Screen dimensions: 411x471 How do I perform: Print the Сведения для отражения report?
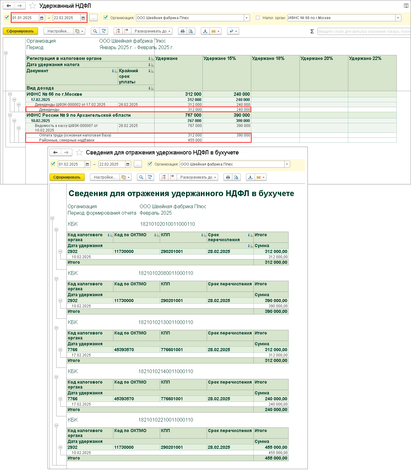tap(228, 177)
